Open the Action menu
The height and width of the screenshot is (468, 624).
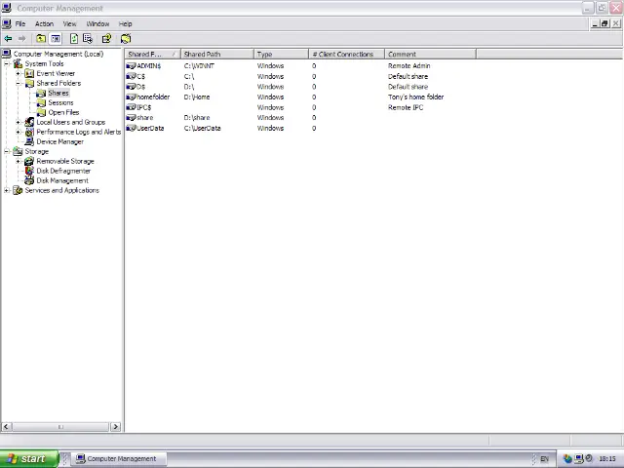[44, 23]
